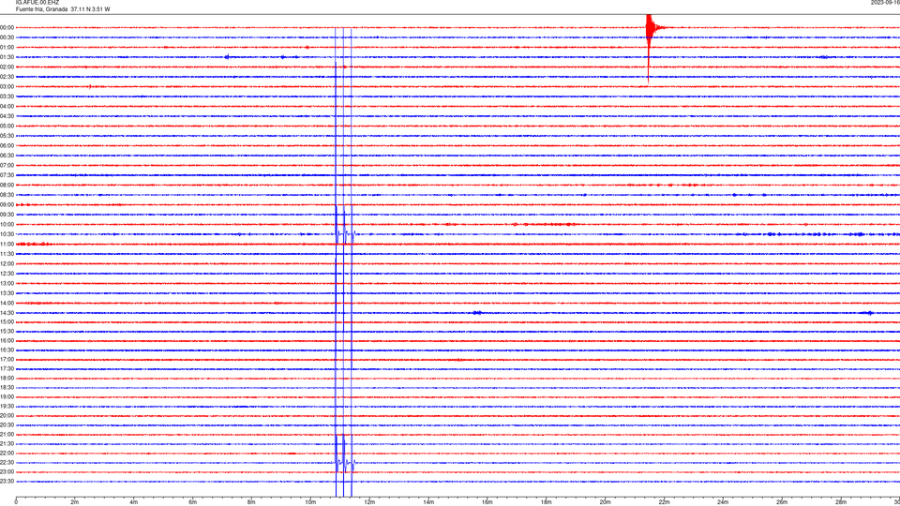The height and width of the screenshot is (506, 900).
Task: Click the 8m tick label on the bottom axis
Action: pyautogui.click(x=251, y=502)
